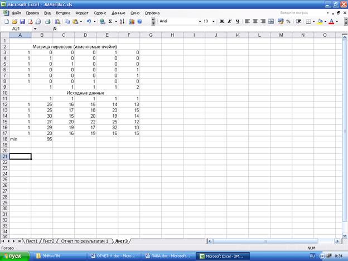Apply percent style format

(x=288, y=21)
